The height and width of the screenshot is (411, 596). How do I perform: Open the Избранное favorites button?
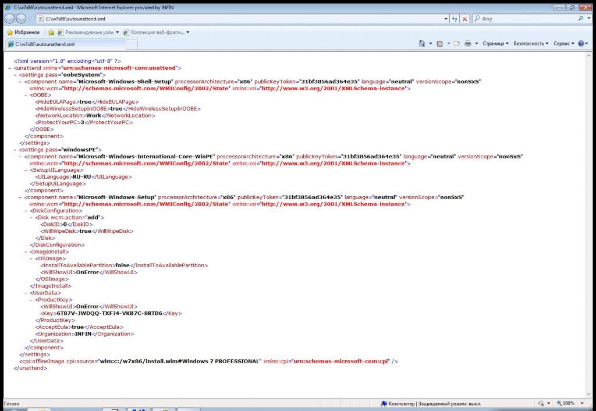[x=23, y=33]
